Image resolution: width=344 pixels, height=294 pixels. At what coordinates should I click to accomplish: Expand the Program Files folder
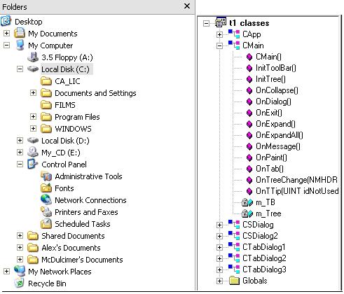[x=34, y=116]
